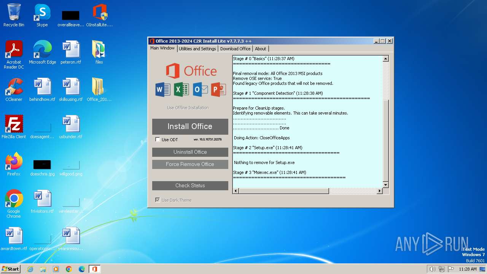487x274 pixels.
Task: Open Acrobat Reader DC desktop icon
Action: [x=14, y=54]
